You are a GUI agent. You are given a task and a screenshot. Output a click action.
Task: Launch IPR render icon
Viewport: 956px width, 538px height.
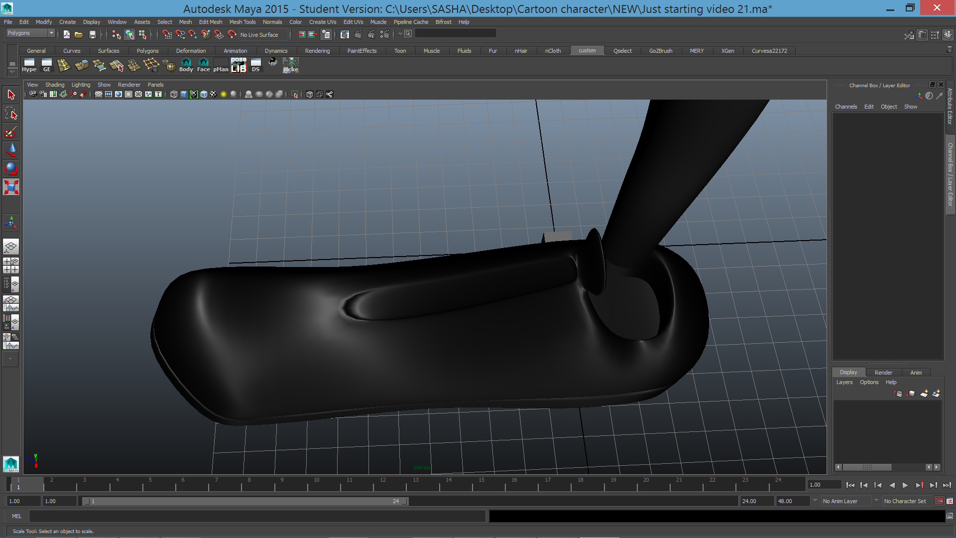pos(371,34)
